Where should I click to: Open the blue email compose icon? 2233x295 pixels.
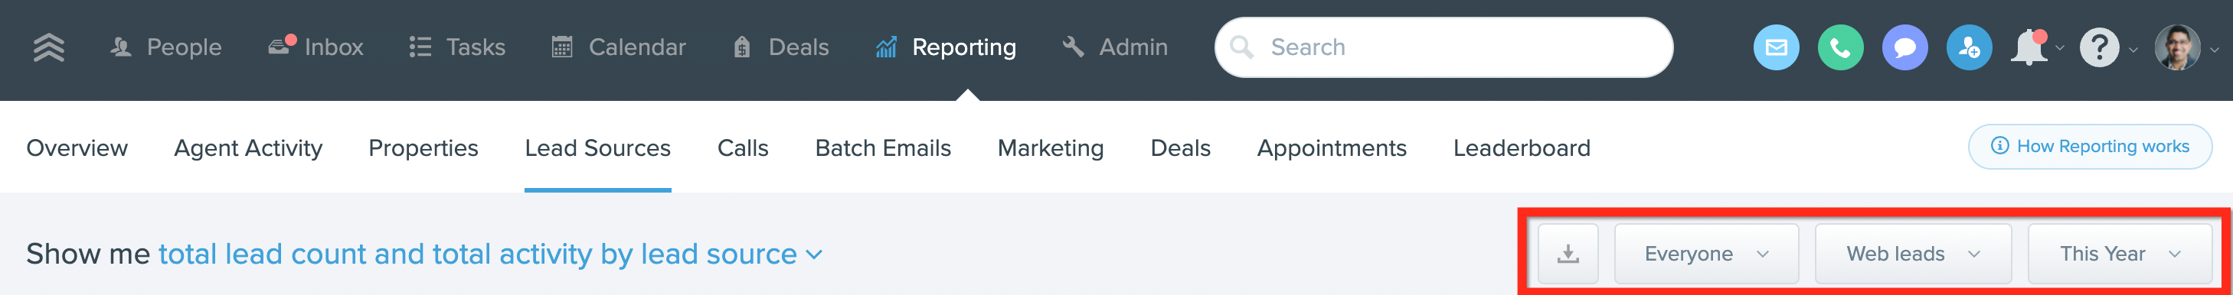click(x=1776, y=47)
